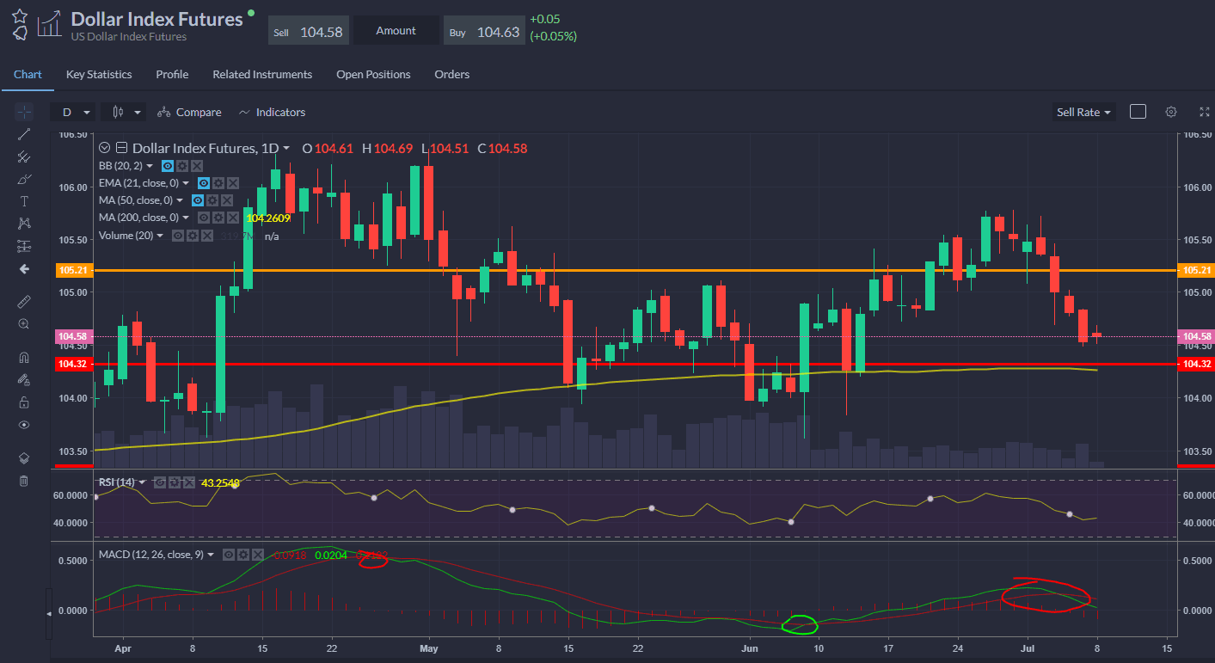This screenshot has width=1215, height=663.
Task: Select the crosshair cursor tool
Action: tap(24, 112)
